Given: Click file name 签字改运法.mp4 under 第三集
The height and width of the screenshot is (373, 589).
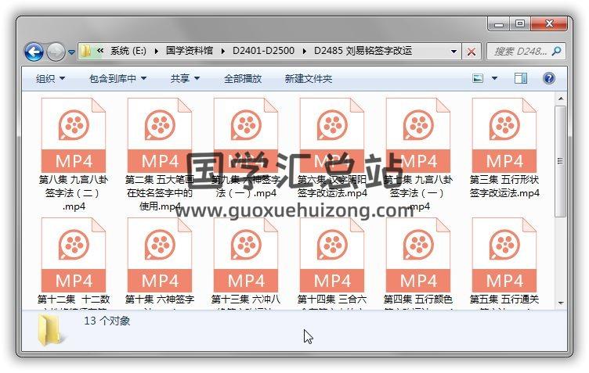Looking at the screenshot, I should 504,193.
